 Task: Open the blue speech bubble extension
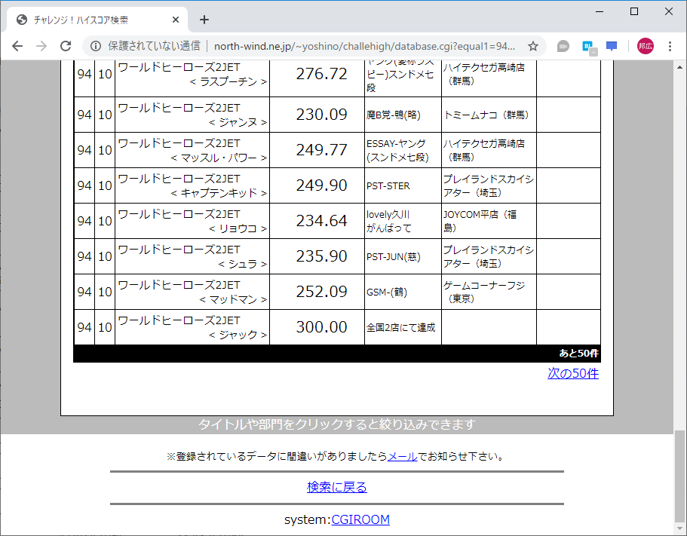(611, 45)
